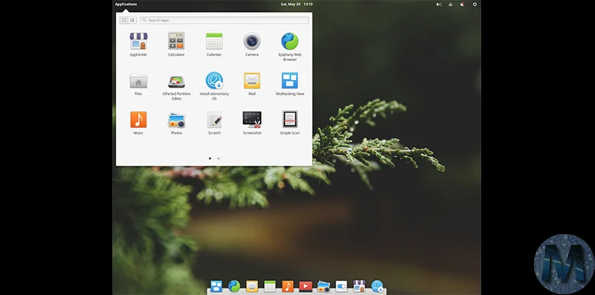The width and height of the screenshot is (595, 295).
Task: Open the notifications bell indicator
Action: tap(462, 4)
